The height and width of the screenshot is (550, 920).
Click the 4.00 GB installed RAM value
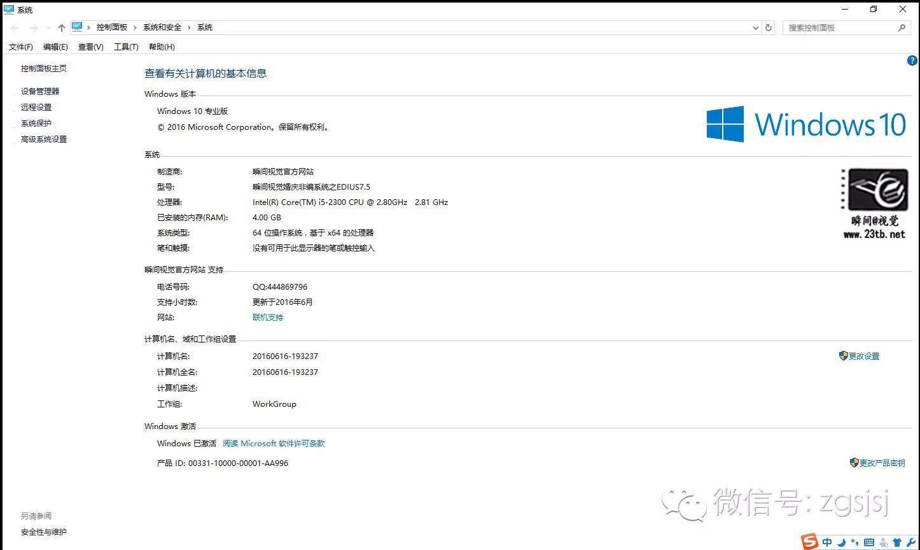(x=267, y=218)
